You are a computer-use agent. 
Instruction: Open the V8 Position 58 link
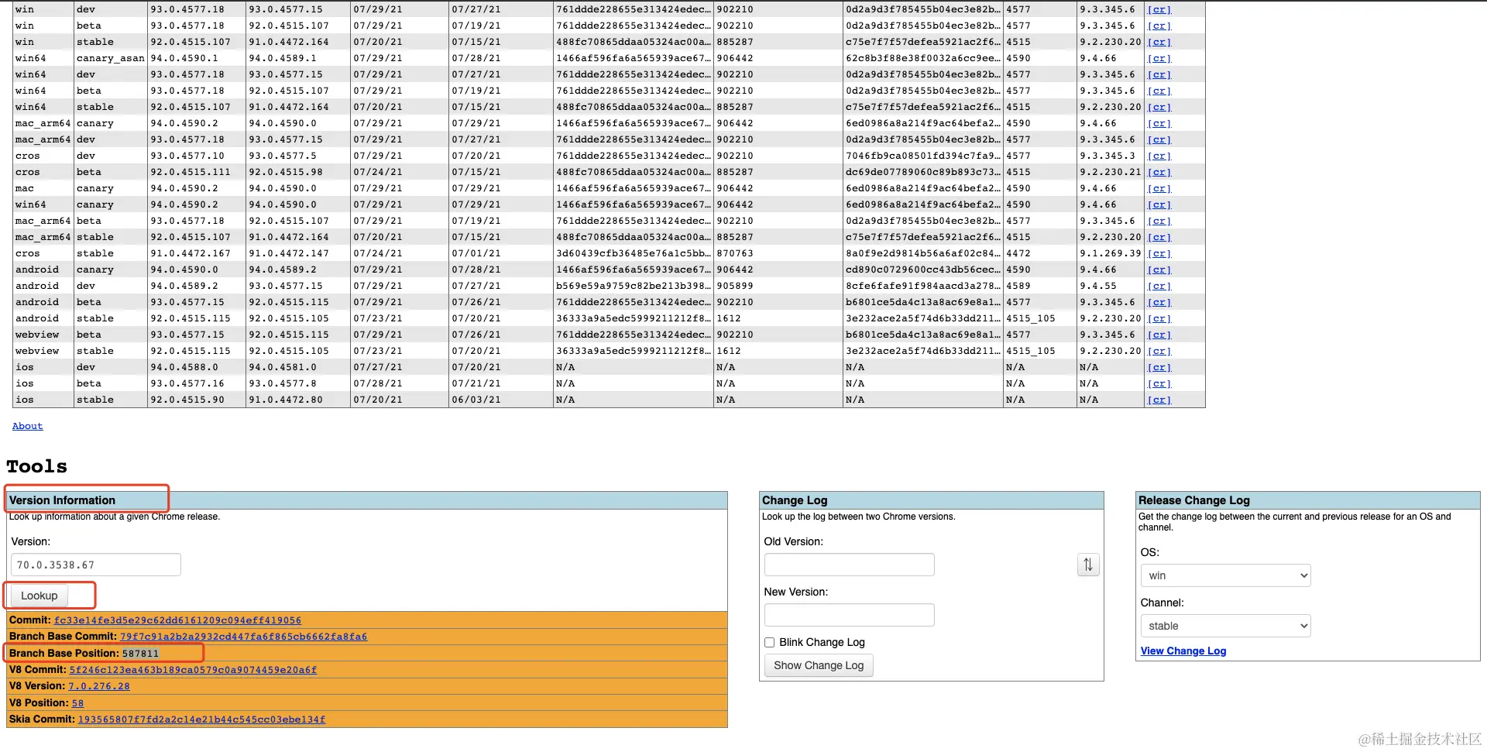pyautogui.click(x=77, y=703)
